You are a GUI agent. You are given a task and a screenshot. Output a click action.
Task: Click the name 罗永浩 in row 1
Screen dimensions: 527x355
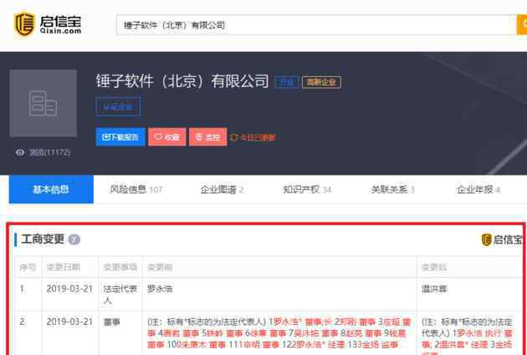coord(160,289)
